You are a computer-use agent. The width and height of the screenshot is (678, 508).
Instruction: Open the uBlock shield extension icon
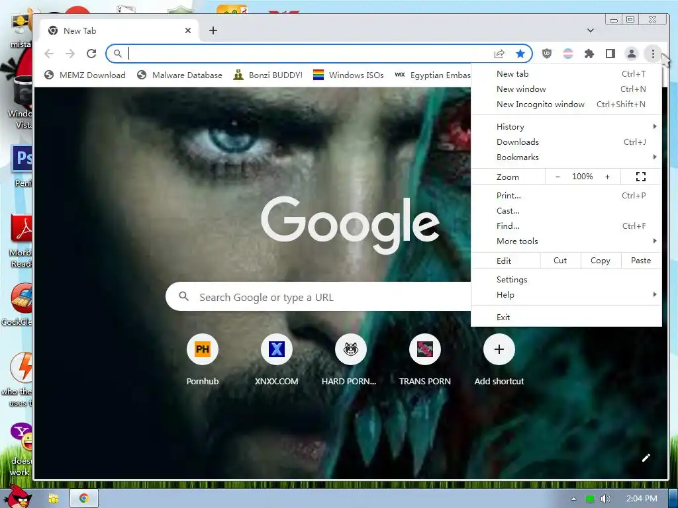click(x=546, y=54)
